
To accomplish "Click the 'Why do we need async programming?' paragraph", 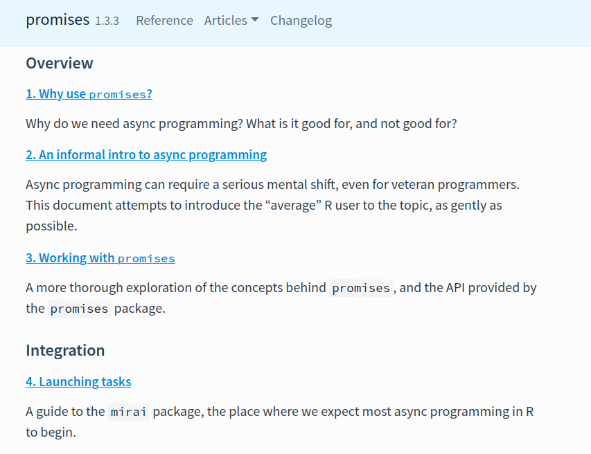I will coord(241,125).
